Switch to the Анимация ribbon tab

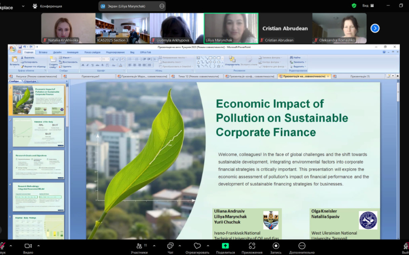coord(73,53)
